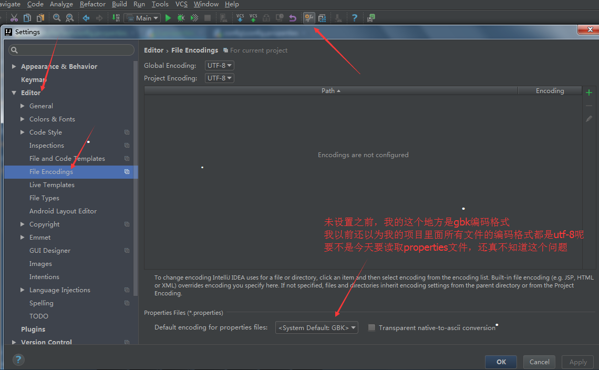Viewport: 599px width, 370px height.
Task: Click the VCS update project icon
Action: click(x=240, y=18)
